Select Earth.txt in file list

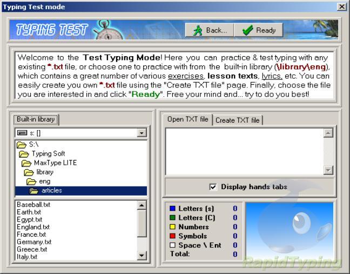click(29, 212)
